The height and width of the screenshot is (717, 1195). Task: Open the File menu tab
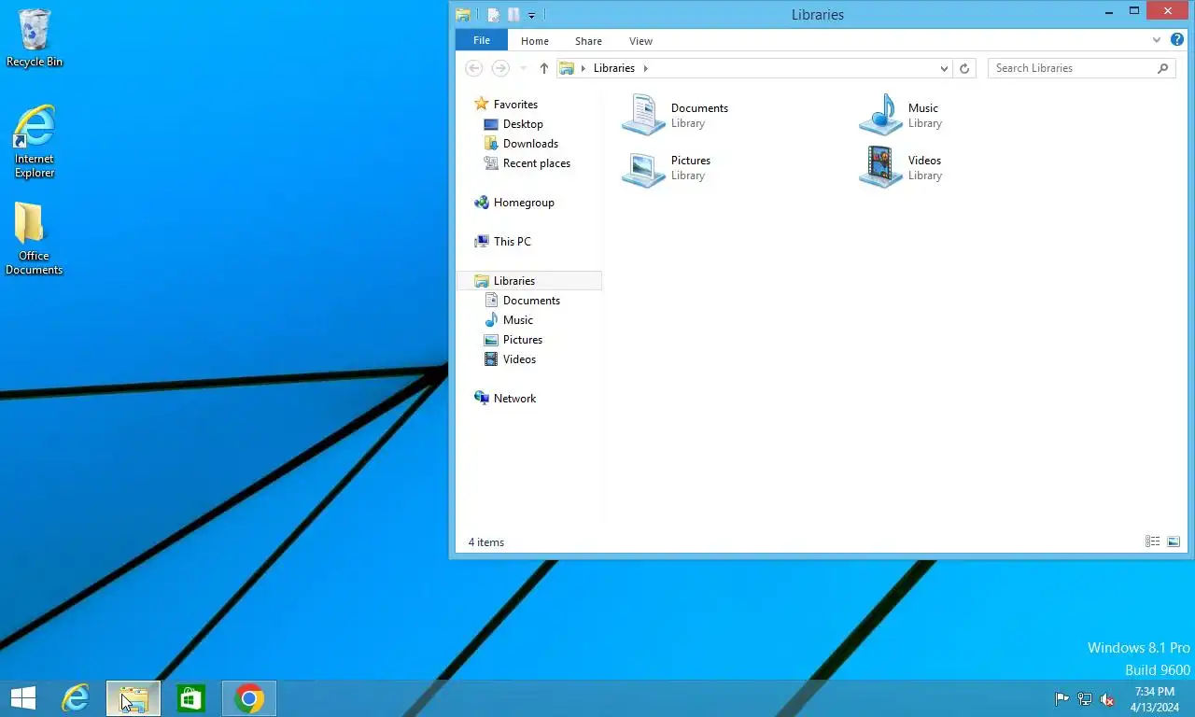pyautogui.click(x=482, y=40)
